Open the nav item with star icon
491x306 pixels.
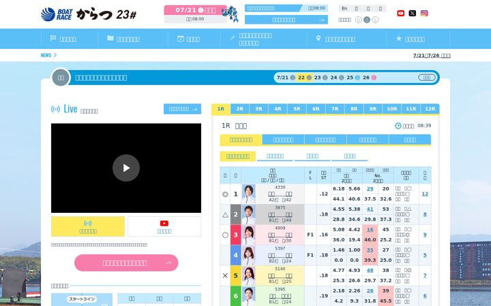pos(411,39)
